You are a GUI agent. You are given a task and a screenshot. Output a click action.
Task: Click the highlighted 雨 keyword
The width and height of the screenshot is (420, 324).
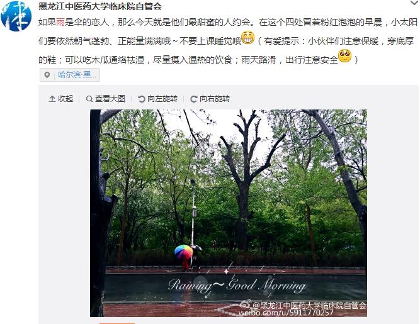[60, 22]
